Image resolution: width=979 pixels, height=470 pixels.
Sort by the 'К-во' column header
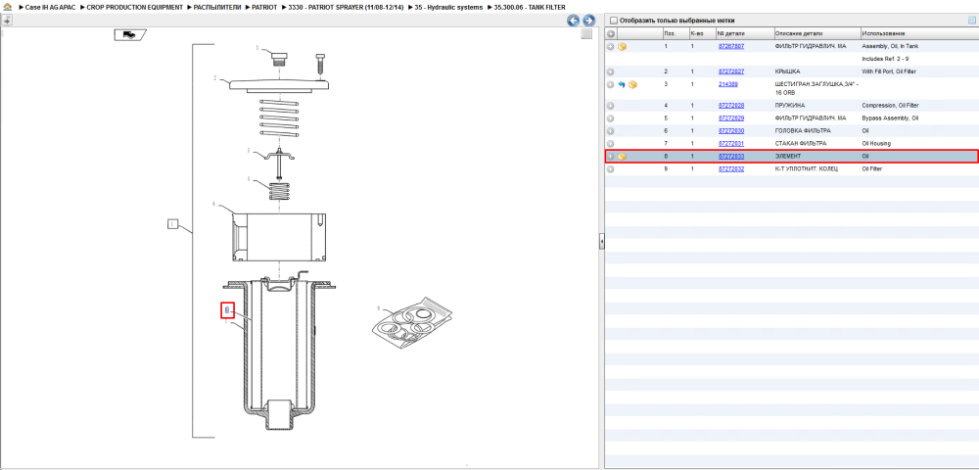(x=701, y=33)
